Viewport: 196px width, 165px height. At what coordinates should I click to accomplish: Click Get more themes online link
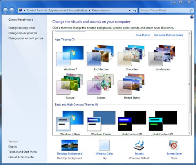(169, 35)
